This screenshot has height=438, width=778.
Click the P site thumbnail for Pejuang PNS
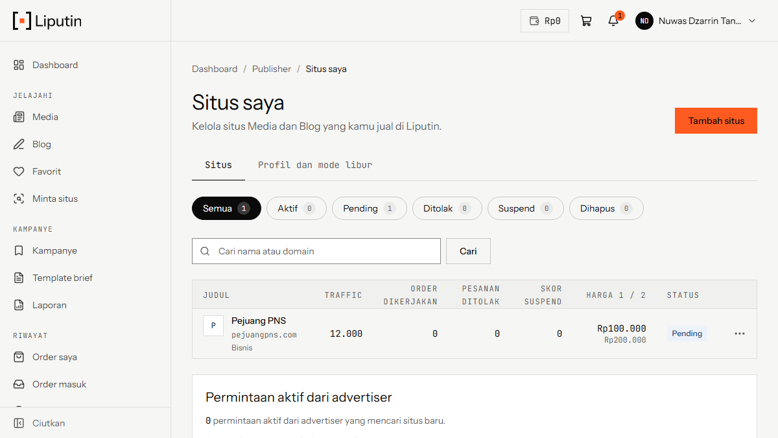(213, 326)
